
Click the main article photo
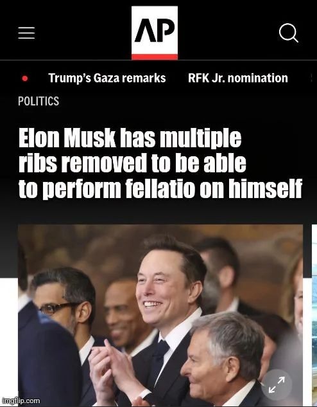(x=160, y=315)
